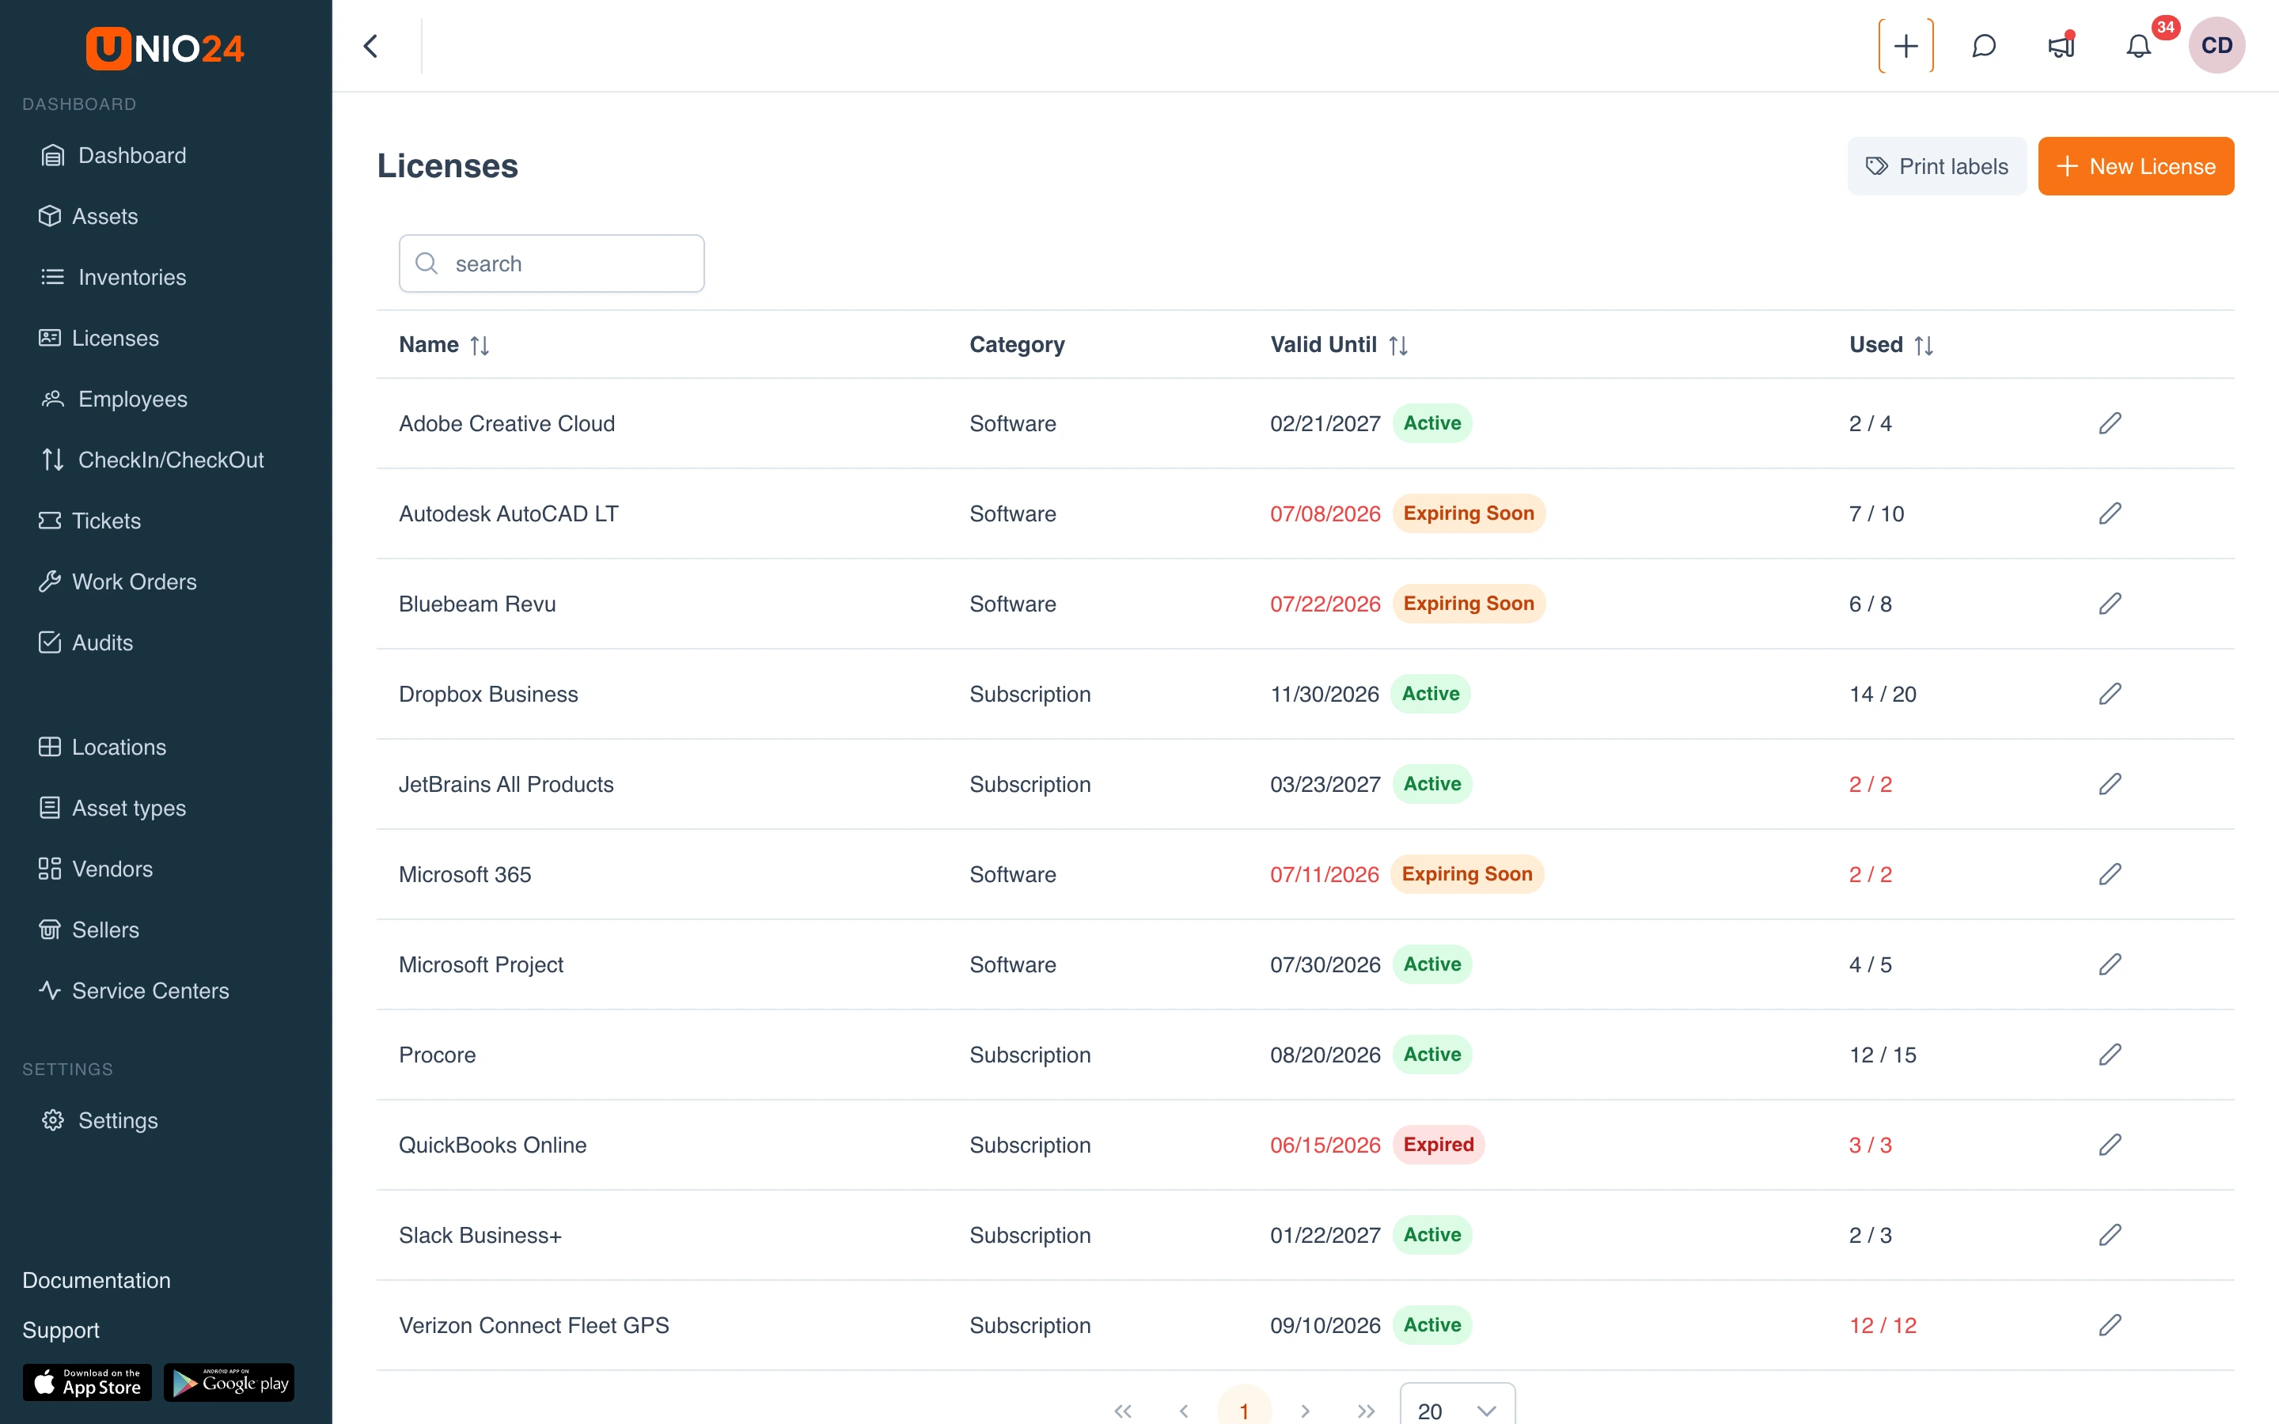
Task: Click the Google Play badge
Action: [229, 1383]
